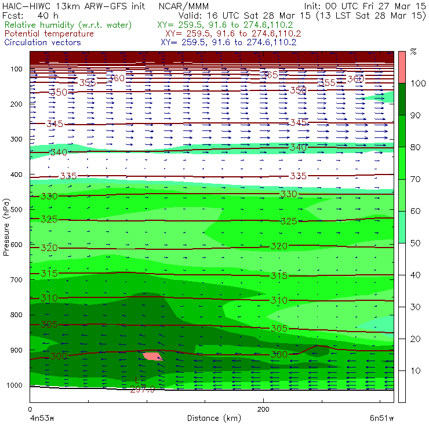This screenshot has width=429, height=429.
Task: Click the green 'XY= 259.5, 91.6 to 274.6,110.2' text
Action: [x=225, y=25]
